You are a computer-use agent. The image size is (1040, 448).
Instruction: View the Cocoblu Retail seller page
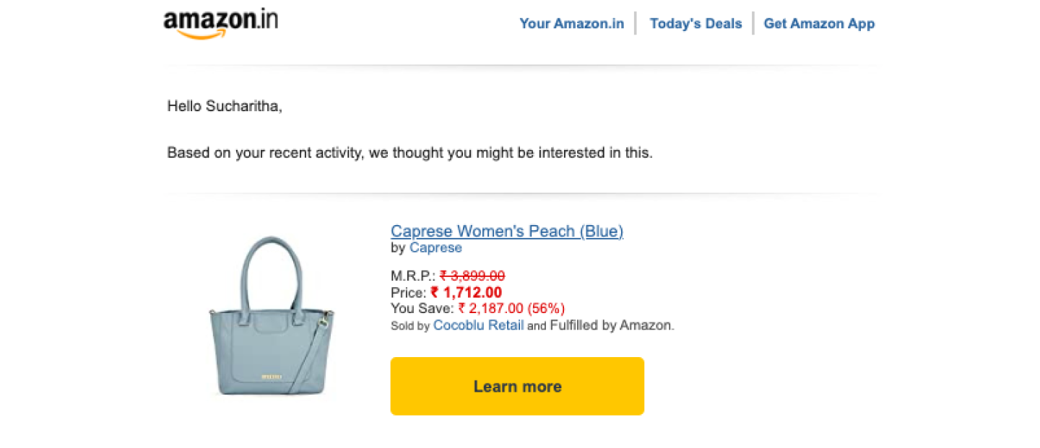pos(478,325)
